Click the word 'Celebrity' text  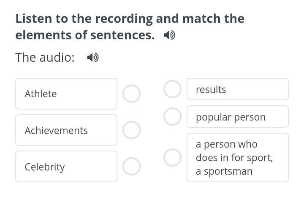click(x=45, y=167)
